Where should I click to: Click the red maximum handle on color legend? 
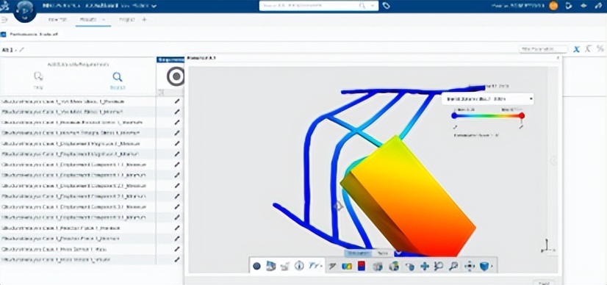522,115
